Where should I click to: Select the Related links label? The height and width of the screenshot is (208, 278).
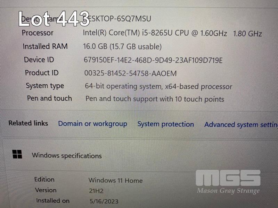[x=28, y=123]
